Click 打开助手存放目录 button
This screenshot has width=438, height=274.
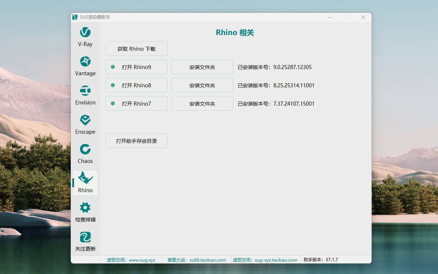pos(137,141)
